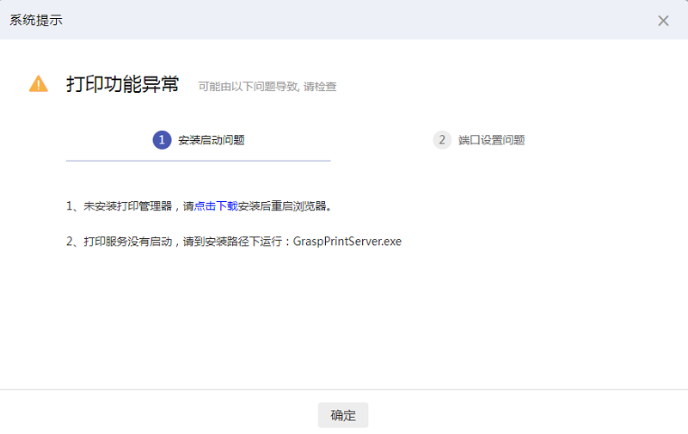Click the 系统提示 title text
This screenshot has width=688, height=434.
coord(36,20)
